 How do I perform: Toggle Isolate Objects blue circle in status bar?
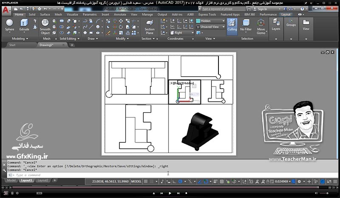click(x=323, y=181)
